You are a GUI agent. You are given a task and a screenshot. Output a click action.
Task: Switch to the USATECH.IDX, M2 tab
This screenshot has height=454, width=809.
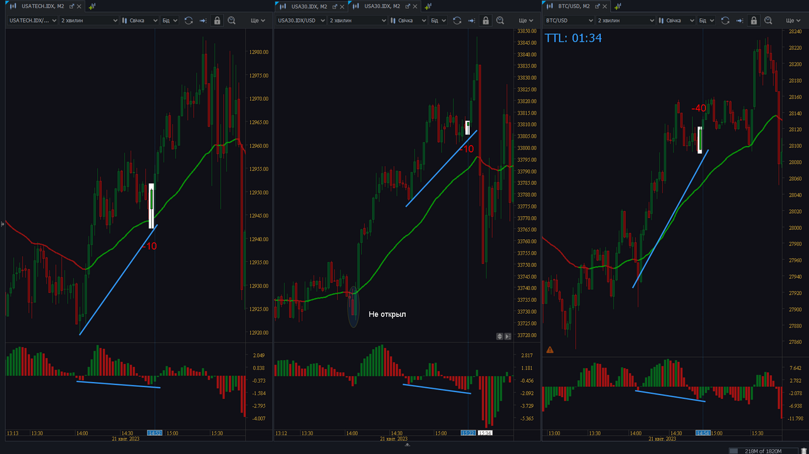42,6
